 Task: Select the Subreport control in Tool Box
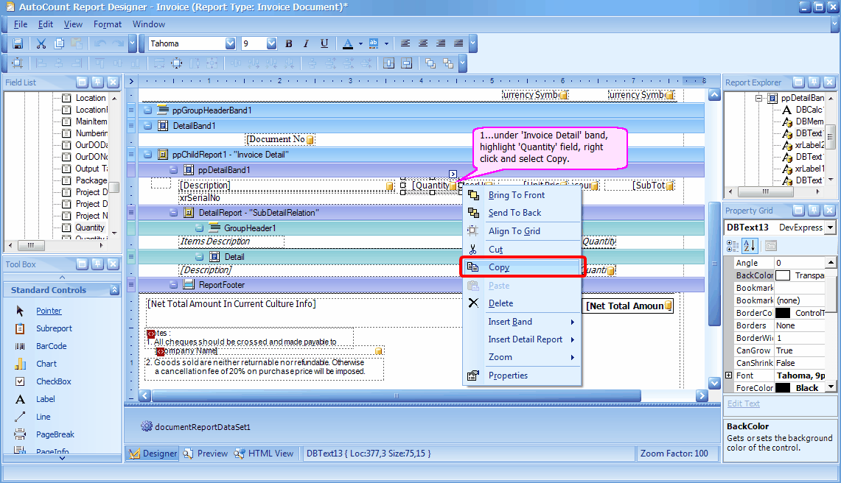click(x=54, y=328)
